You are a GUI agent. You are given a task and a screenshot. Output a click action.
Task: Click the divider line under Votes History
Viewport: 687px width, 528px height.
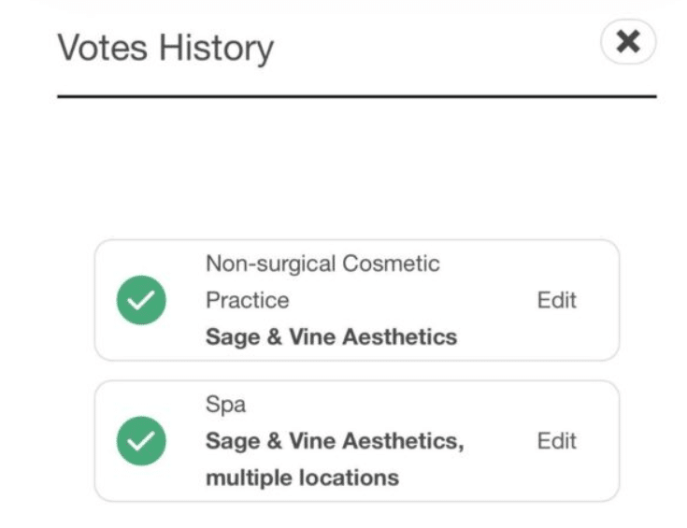[x=356, y=95]
